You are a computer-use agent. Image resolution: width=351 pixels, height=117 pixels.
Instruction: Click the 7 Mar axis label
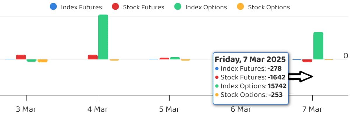click(x=312, y=109)
